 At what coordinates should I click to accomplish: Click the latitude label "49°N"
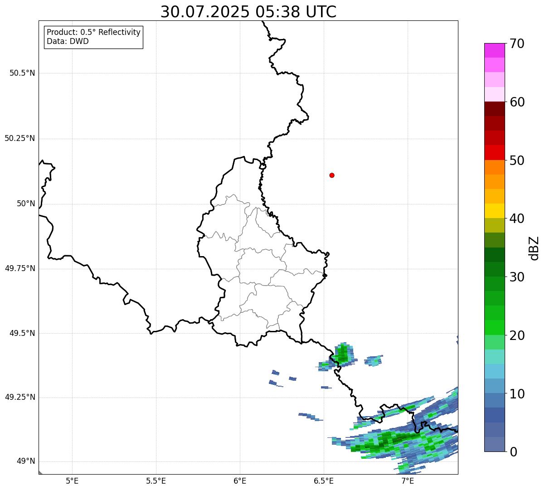pyautogui.click(x=26, y=461)
